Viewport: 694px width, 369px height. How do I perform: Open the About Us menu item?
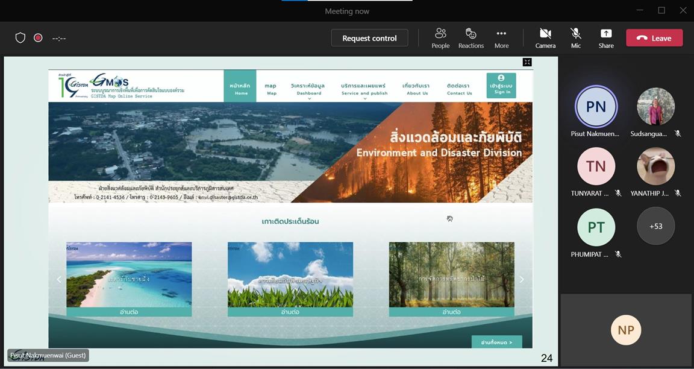(x=417, y=89)
